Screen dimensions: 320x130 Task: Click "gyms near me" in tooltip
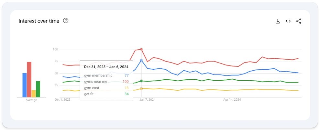(x=95, y=82)
